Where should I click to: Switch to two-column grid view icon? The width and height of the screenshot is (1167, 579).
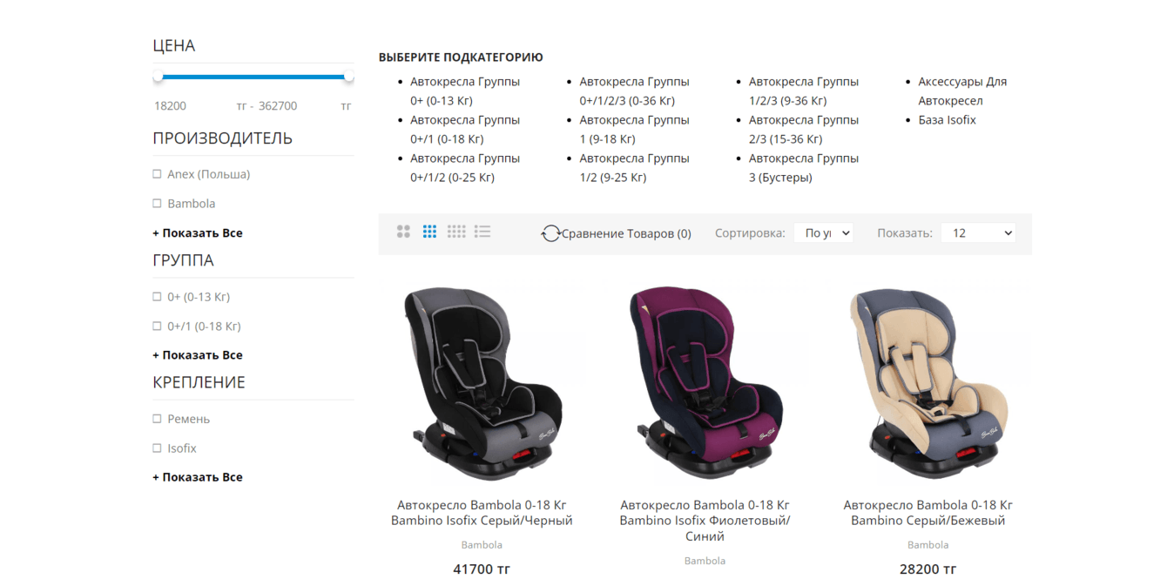403,232
